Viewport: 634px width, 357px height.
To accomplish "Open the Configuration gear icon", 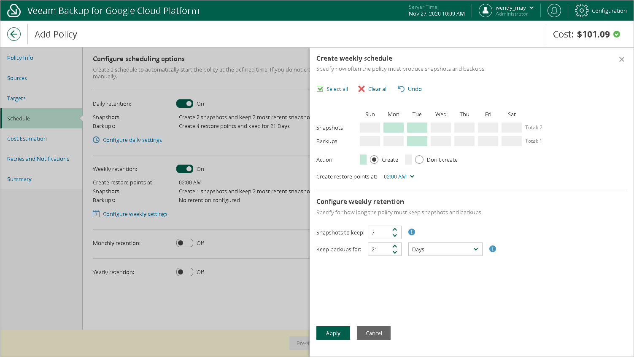I will coord(581,11).
